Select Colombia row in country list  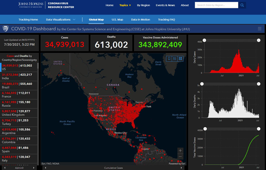click(19, 140)
